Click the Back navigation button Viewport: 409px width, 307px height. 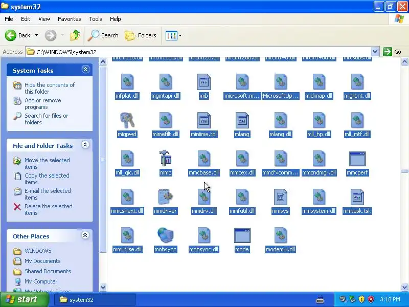click(x=18, y=35)
